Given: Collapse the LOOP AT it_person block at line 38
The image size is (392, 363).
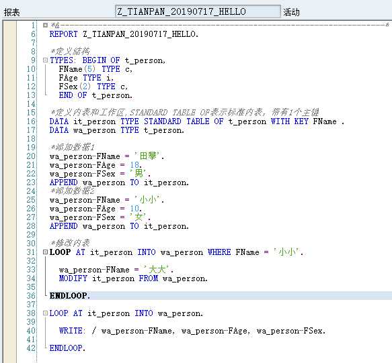Looking at the screenshot, I should (x=45, y=313).
